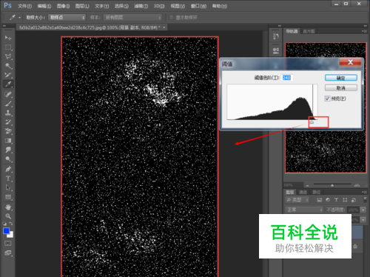Open the Image menu
The height and width of the screenshot is (277, 370).
[x=63, y=6]
